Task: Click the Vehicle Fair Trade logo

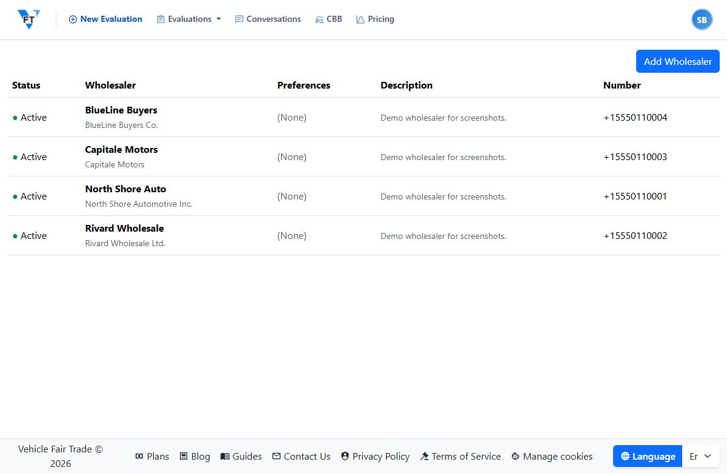Action: click(28, 19)
